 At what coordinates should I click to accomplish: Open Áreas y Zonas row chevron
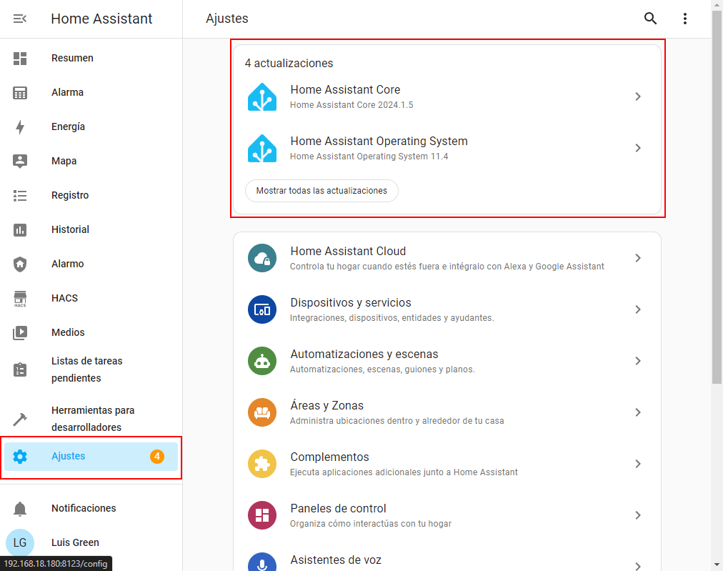638,412
